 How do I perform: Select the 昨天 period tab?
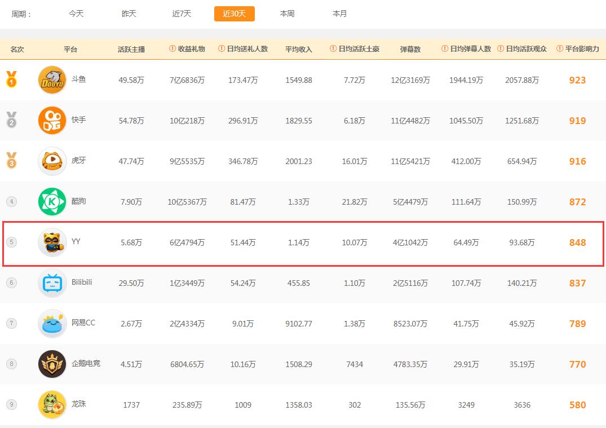click(129, 14)
